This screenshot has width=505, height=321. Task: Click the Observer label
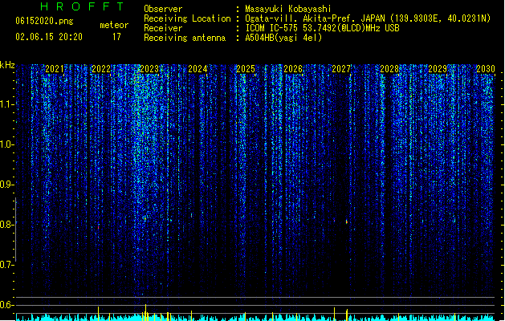tap(163, 9)
